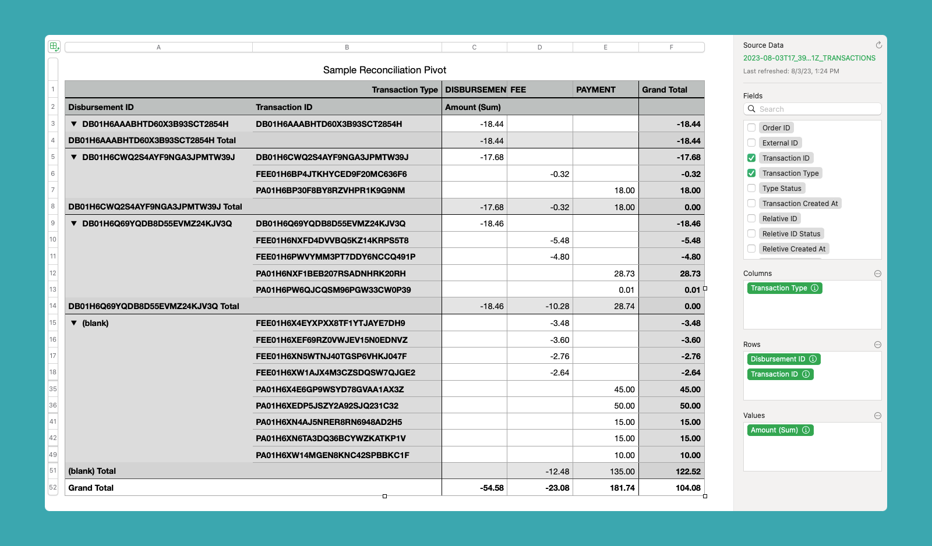Image resolution: width=932 pixels, height=546 pixels.
Task: Click payment grand total 181.74
Action: pyautogui.click(x=606, y=488)
